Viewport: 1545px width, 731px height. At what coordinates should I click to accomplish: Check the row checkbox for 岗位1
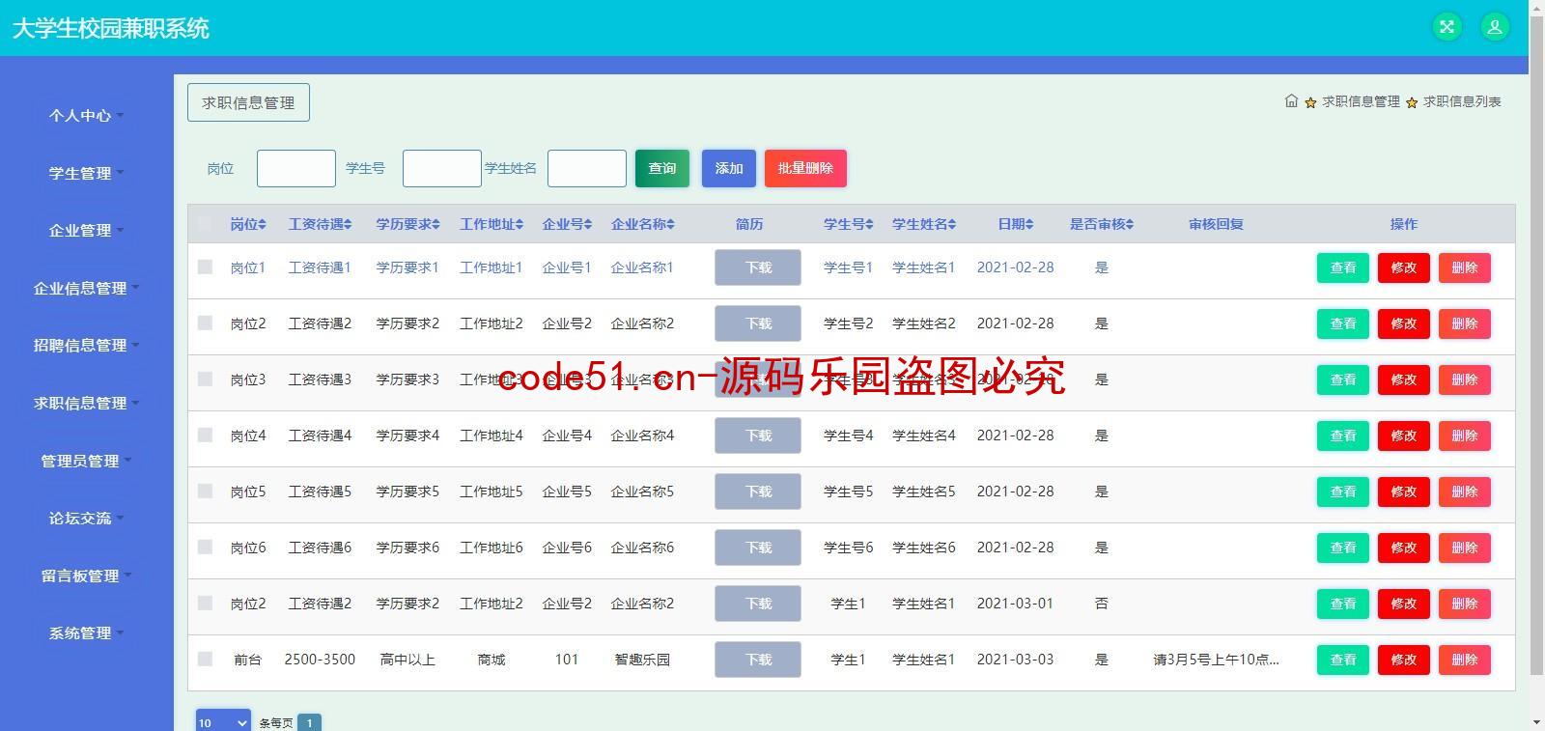click(x=205, y=267)
